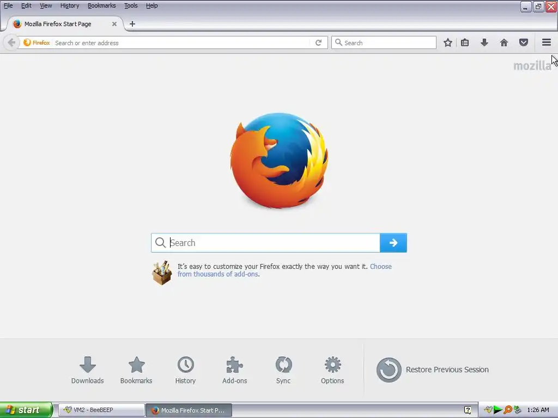The height and width of the screenshot is (418, 558).
Task: Open the Bookmarks menu
Action: coord(102,5)
